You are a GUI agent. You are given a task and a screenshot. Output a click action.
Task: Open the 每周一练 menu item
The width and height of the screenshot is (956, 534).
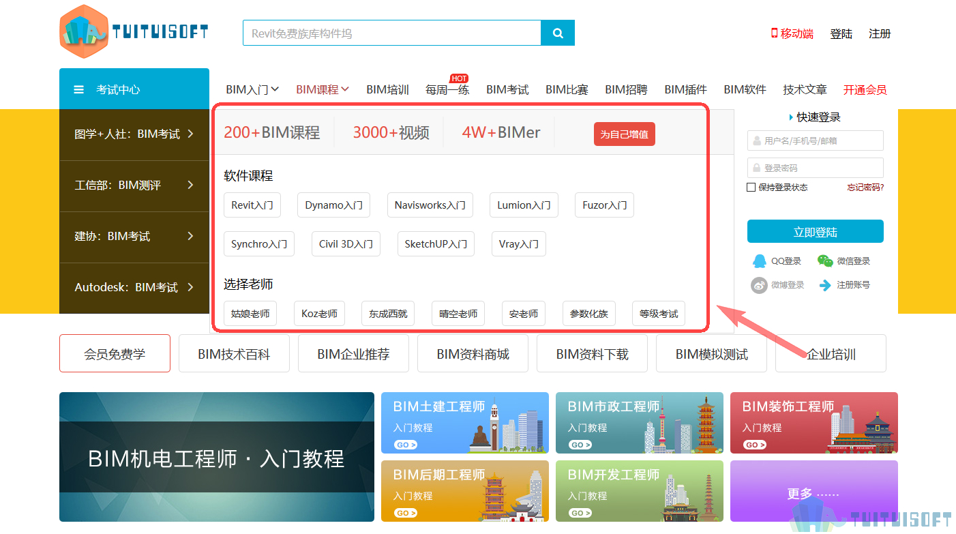(x=447, y=89)
